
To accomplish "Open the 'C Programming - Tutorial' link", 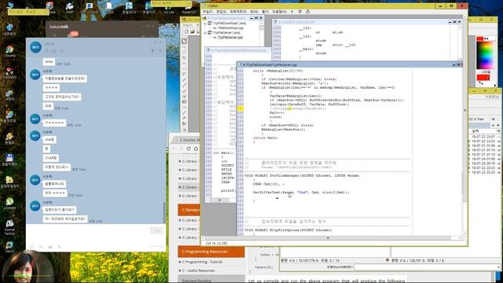I will click(x=202, y=262).
